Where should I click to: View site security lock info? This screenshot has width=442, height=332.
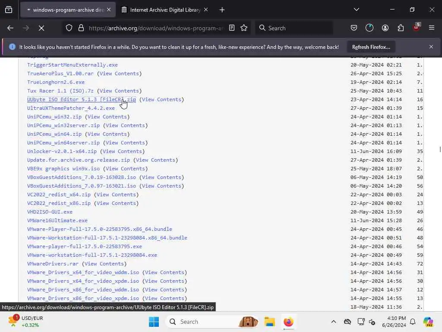tap(81, 28)
